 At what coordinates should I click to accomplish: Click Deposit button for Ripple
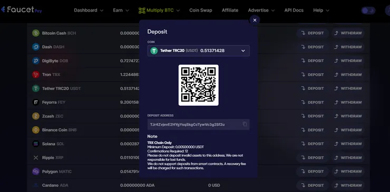point(313,158)
